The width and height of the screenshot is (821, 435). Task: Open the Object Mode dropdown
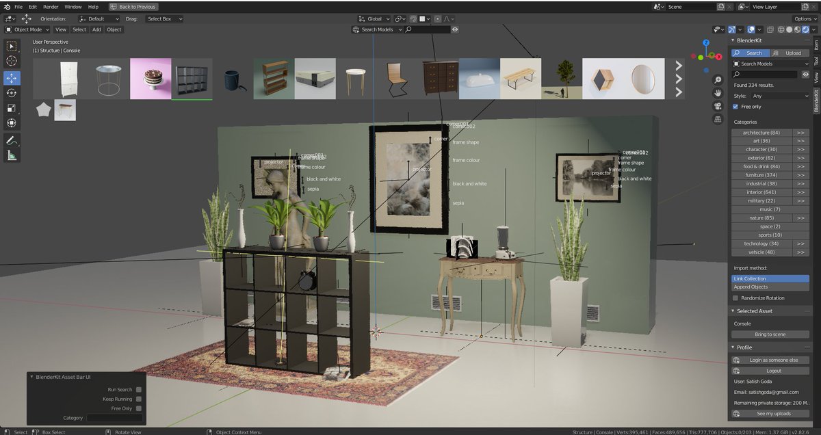(26, 29)
